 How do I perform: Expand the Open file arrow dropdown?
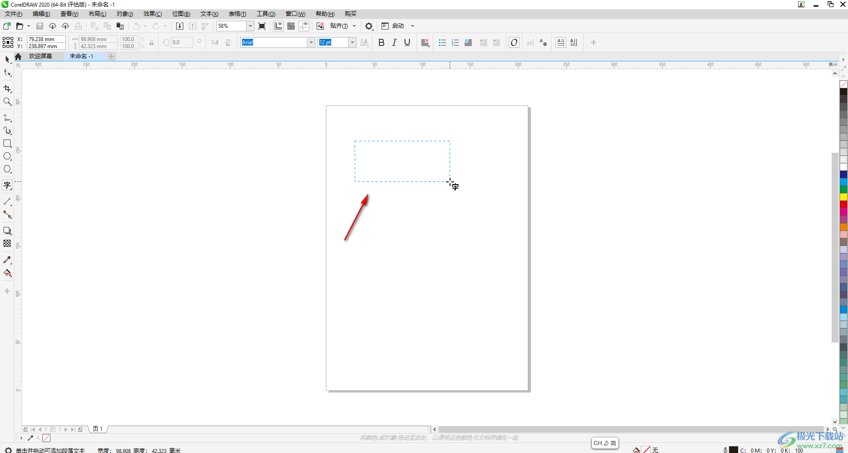[x=29, y=26]
